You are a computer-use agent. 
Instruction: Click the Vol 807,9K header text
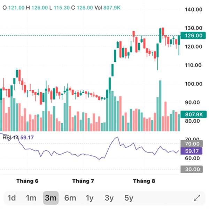tap(107, 8)
